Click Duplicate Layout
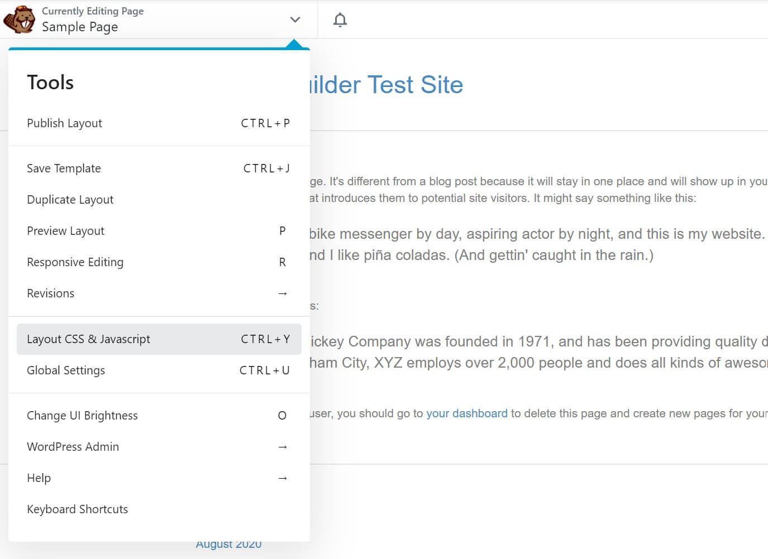The height and width of the screenshot is (559, 768). pos(70,199)
